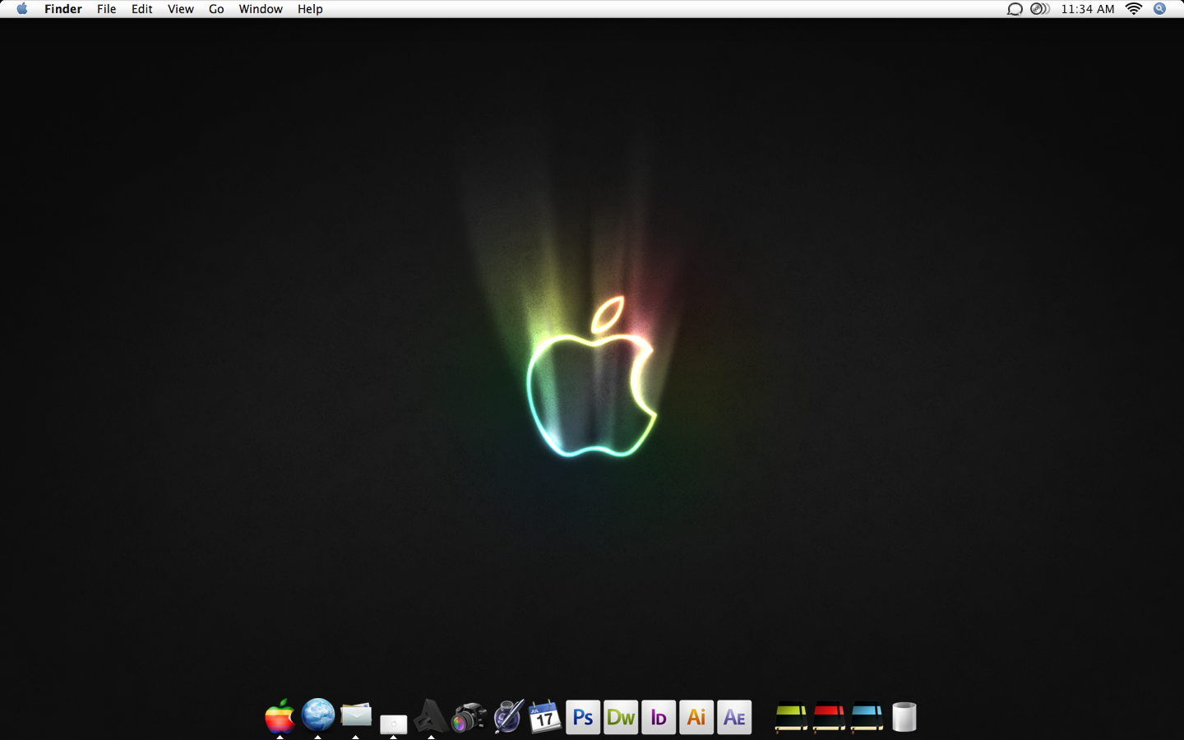Open the ink pen and inkwell icon
The image size is (1184, 740).
pos(507,716)
